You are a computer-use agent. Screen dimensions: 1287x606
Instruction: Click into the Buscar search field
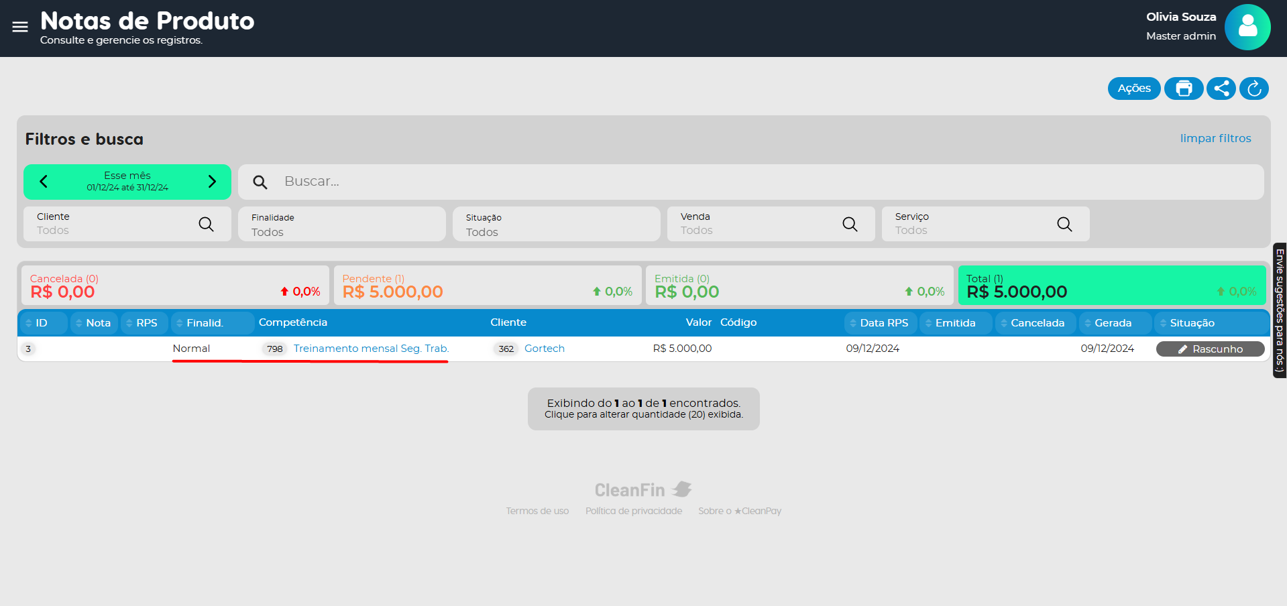tap(765, 182)
